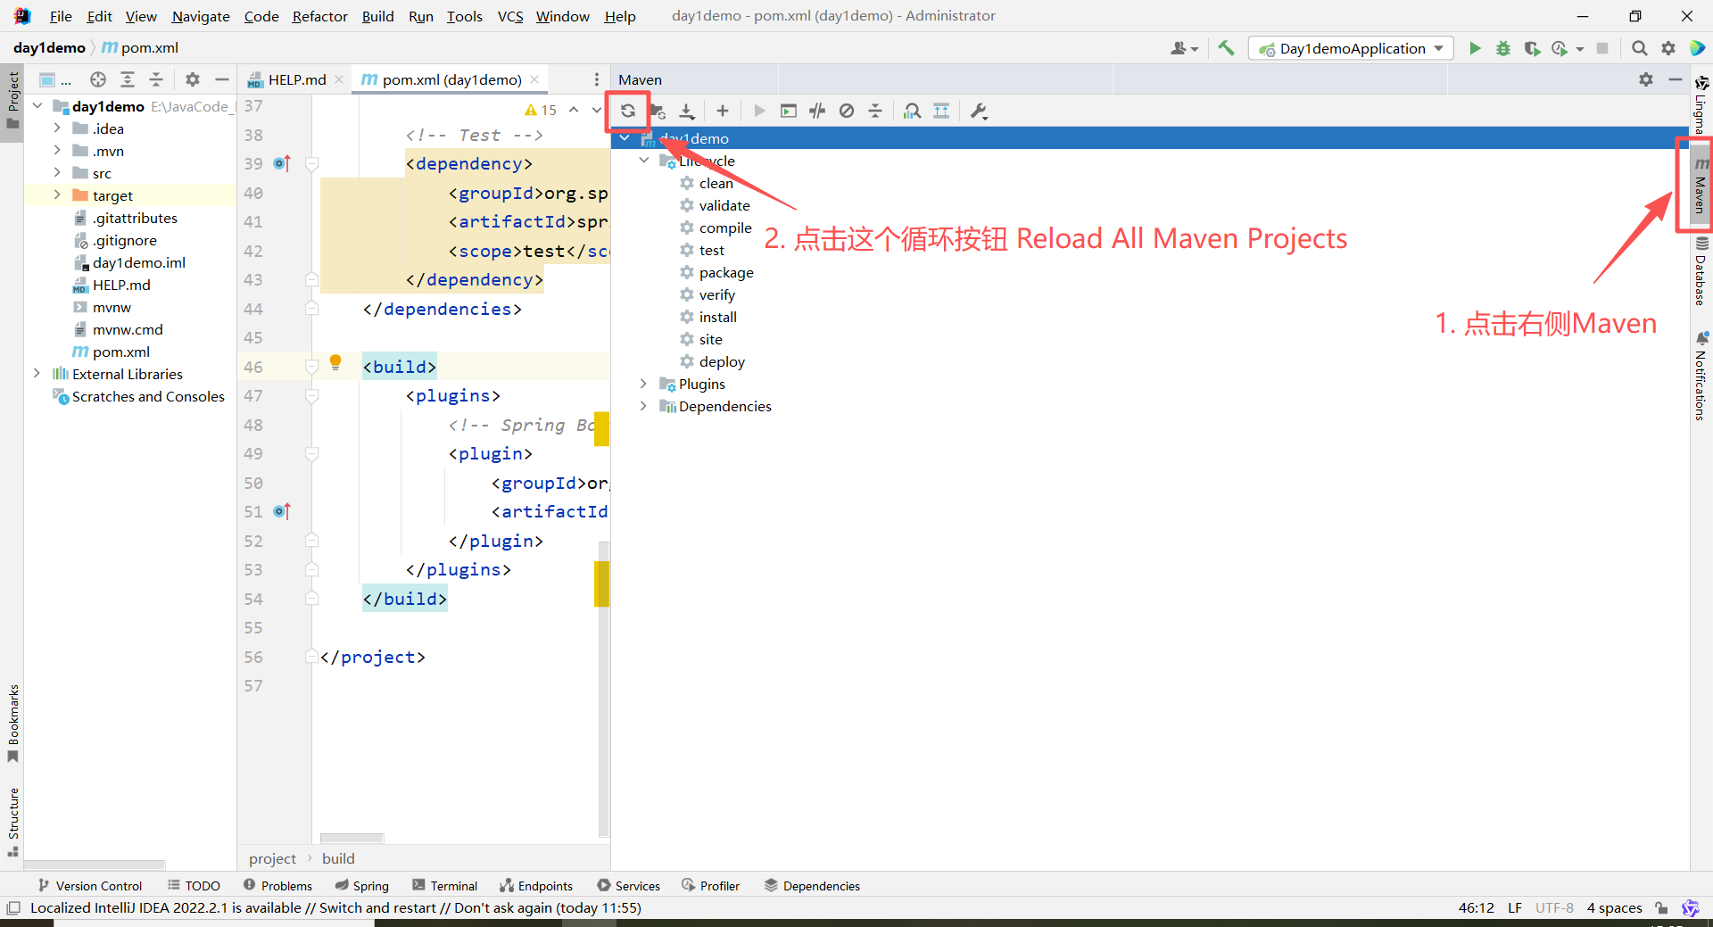Open the VCS menu

[x=510, y=16]
